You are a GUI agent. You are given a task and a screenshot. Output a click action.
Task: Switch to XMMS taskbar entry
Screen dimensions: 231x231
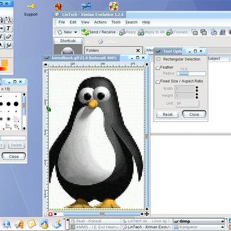[x=95, y=227]
